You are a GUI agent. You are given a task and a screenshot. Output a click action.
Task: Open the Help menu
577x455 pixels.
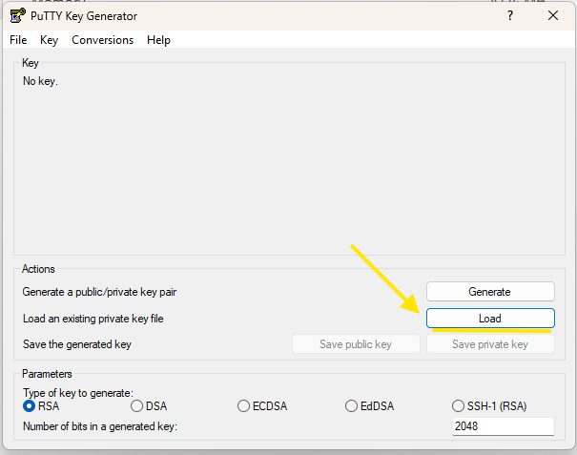click(x=158, y=40)
